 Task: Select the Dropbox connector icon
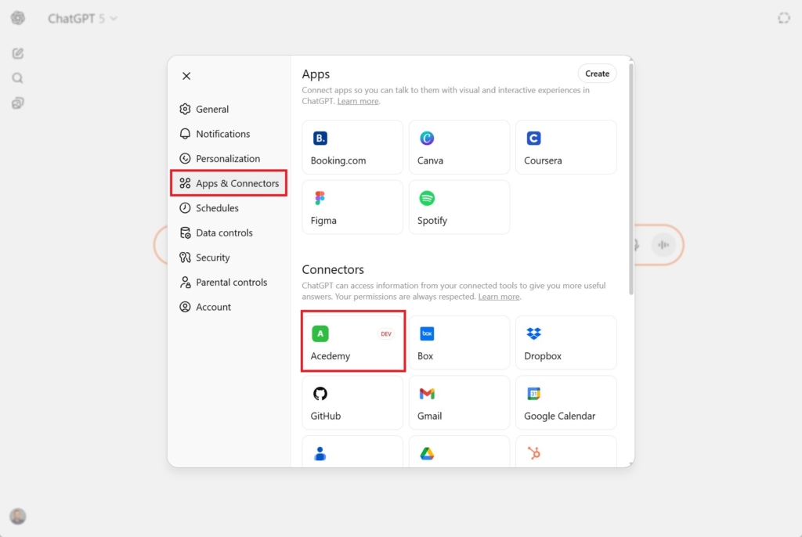coord(534,334)
